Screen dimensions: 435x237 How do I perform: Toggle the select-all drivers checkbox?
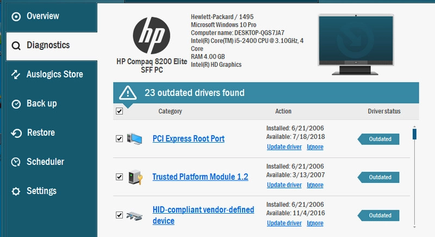click(119, 111)
